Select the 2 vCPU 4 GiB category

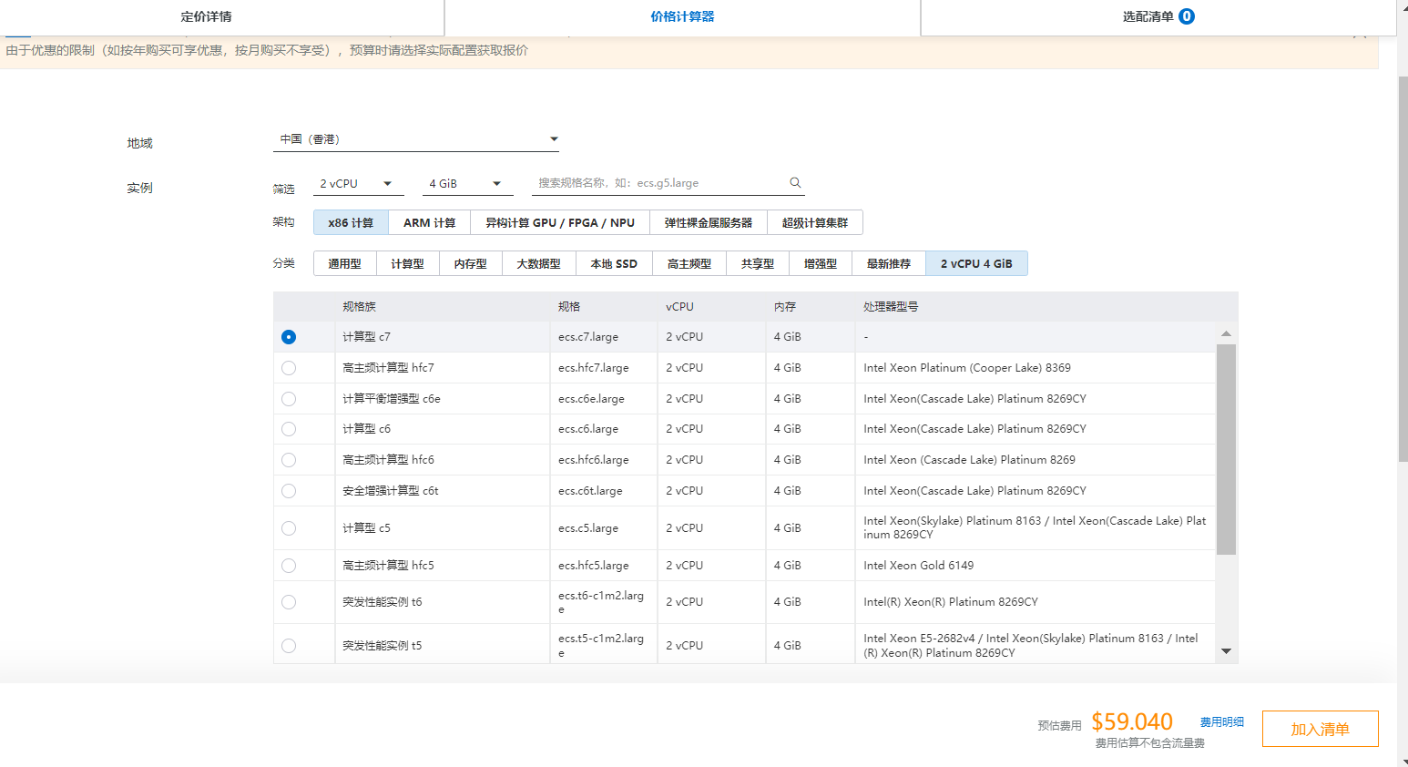point(977,264)
